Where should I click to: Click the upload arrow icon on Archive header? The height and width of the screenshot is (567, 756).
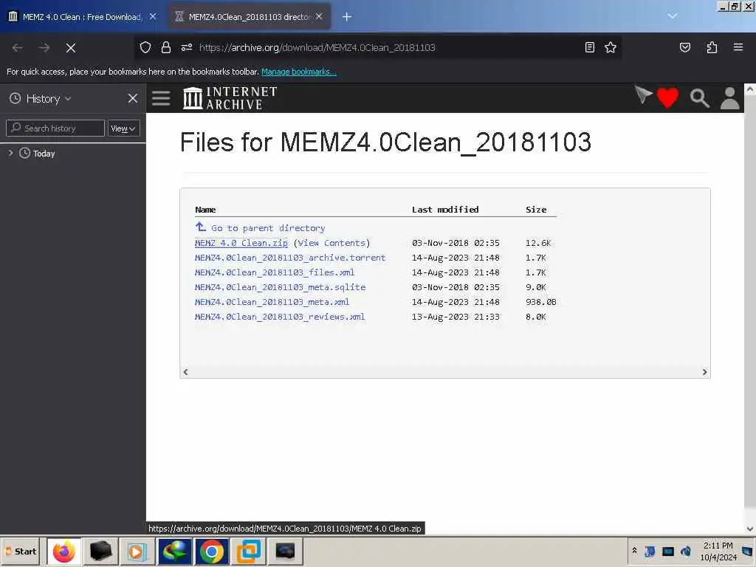(643, 95)
